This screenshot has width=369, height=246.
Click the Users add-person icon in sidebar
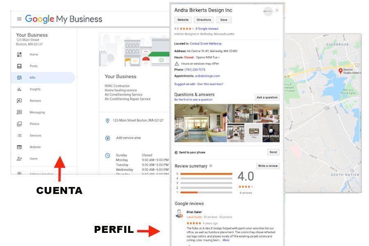tap(19, 159)
